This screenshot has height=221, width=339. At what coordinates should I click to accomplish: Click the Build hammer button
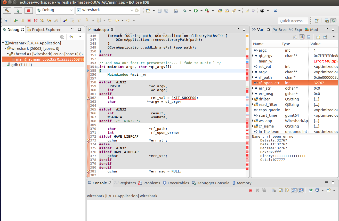pyautogui.click(x=7, y=11)
